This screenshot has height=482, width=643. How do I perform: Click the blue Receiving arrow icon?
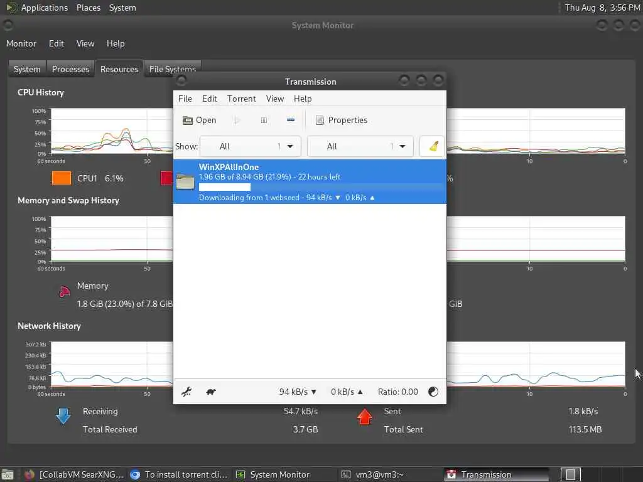(x=63, y=415)
